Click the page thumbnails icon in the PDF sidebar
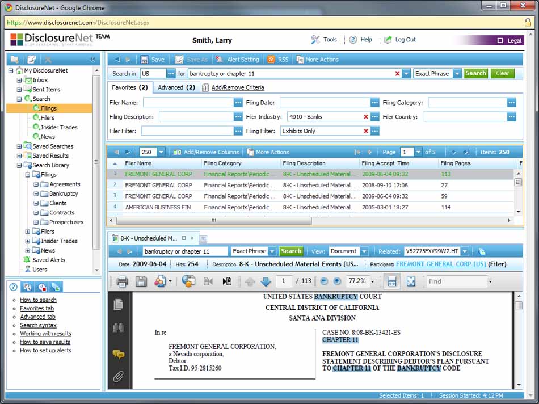The height and width of the screenshot is (404, 539). [118, 305]
